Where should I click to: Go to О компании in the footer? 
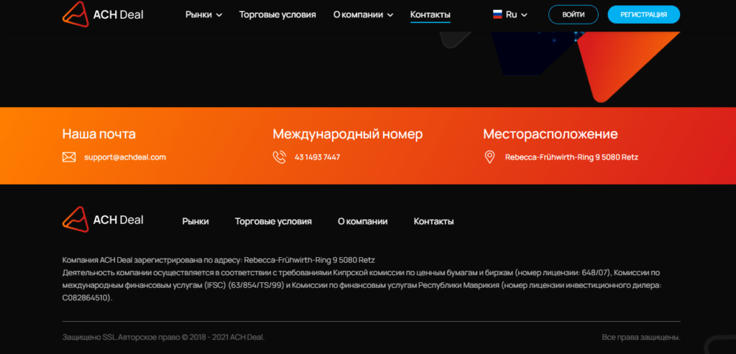(x=363, y=221)
